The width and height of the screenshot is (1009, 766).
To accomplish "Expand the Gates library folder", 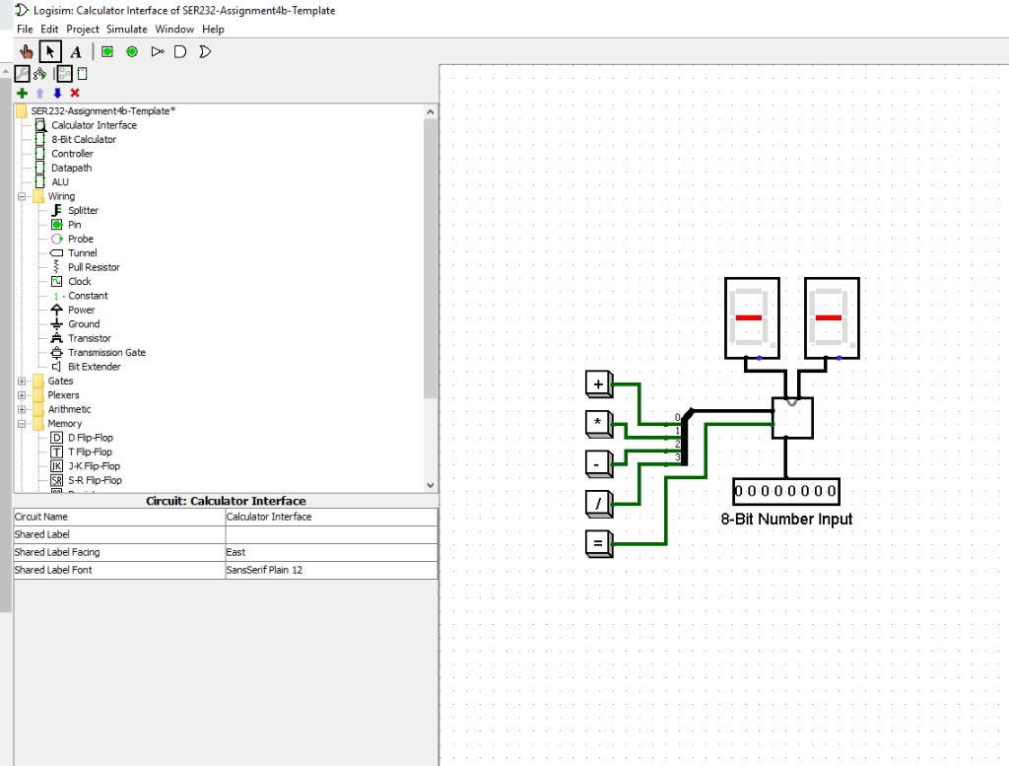I will click(22, 382).
